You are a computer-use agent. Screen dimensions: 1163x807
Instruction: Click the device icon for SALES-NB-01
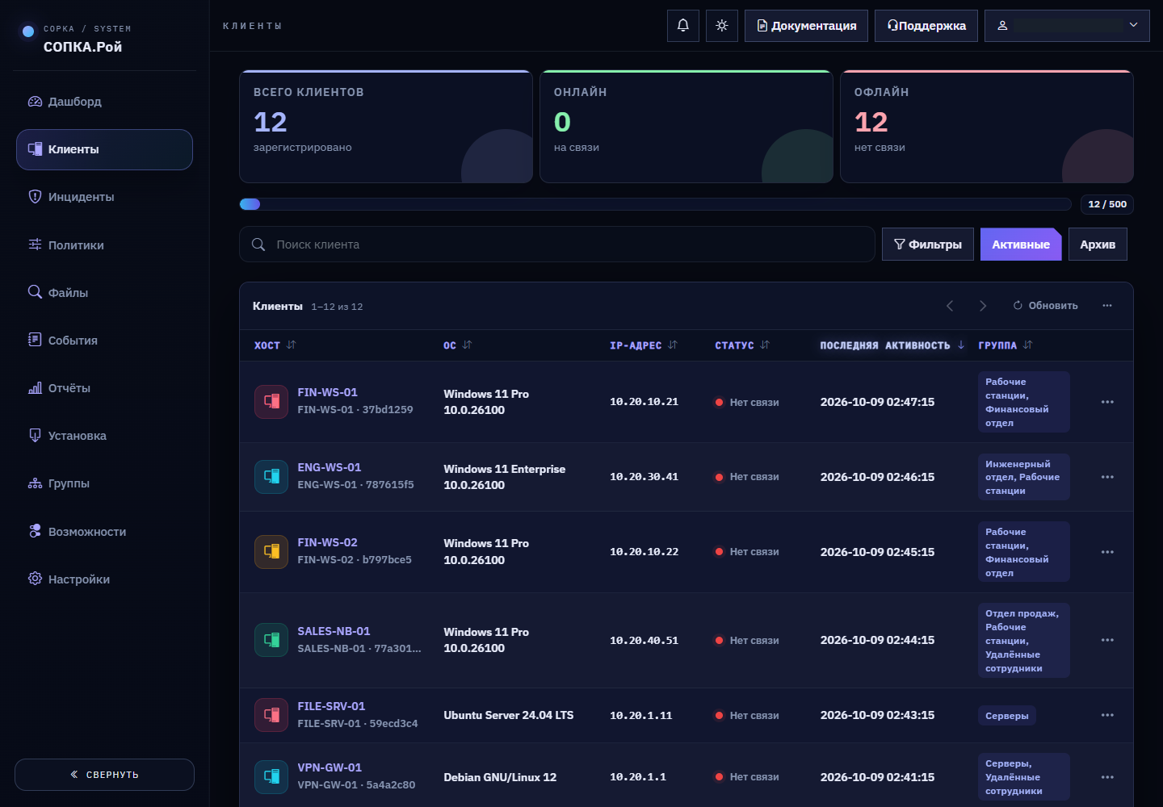[x=271, y=640]
